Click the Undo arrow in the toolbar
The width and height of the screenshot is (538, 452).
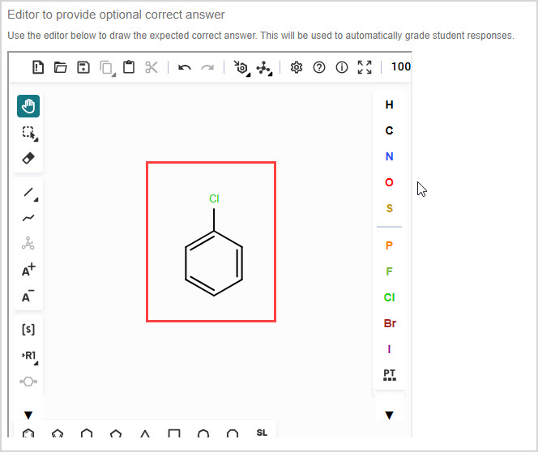[185, 67]
